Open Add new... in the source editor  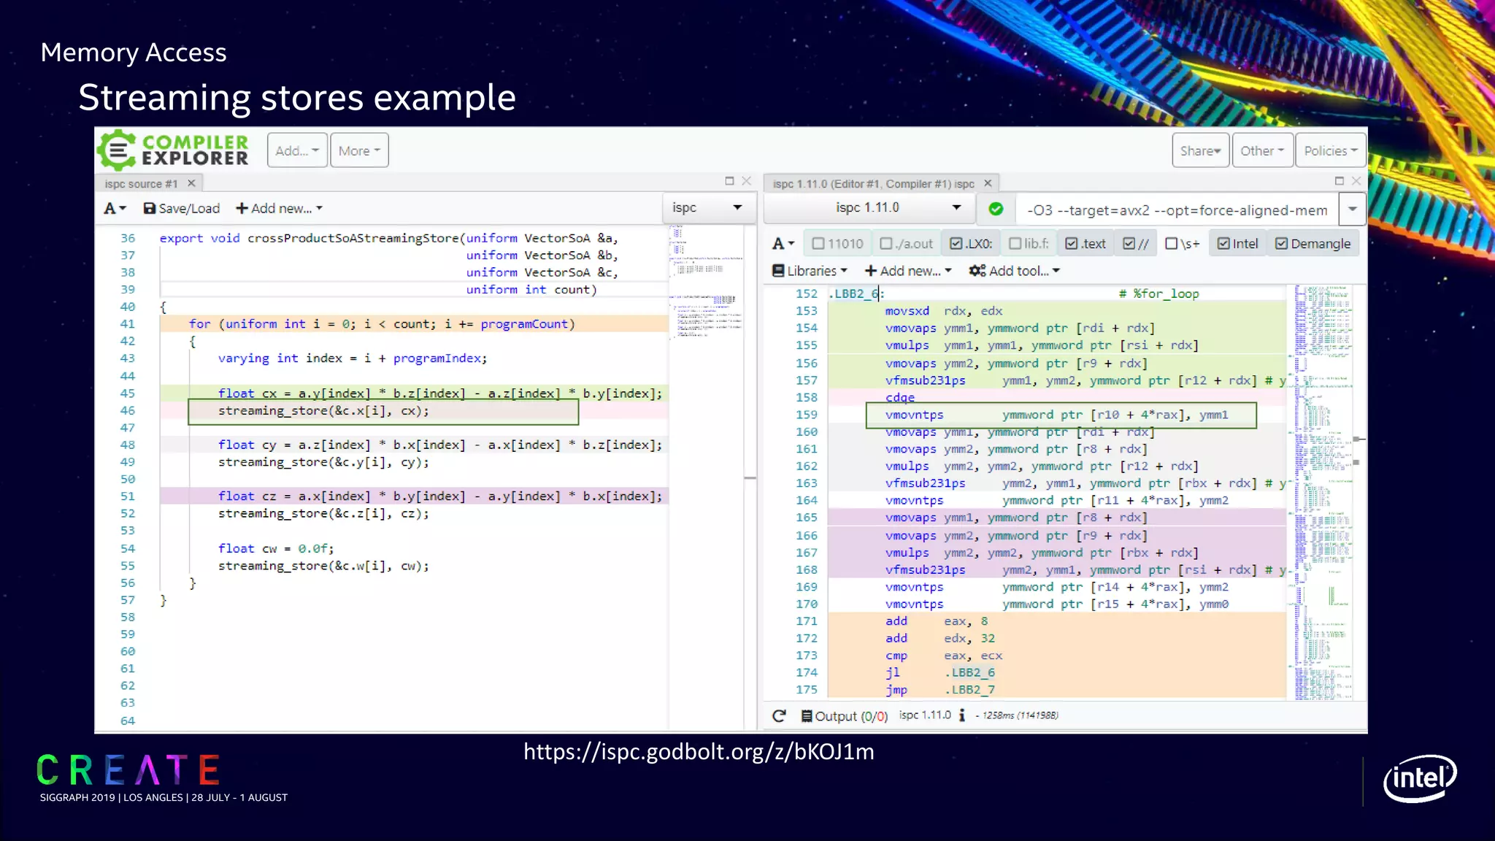(279, 208)
